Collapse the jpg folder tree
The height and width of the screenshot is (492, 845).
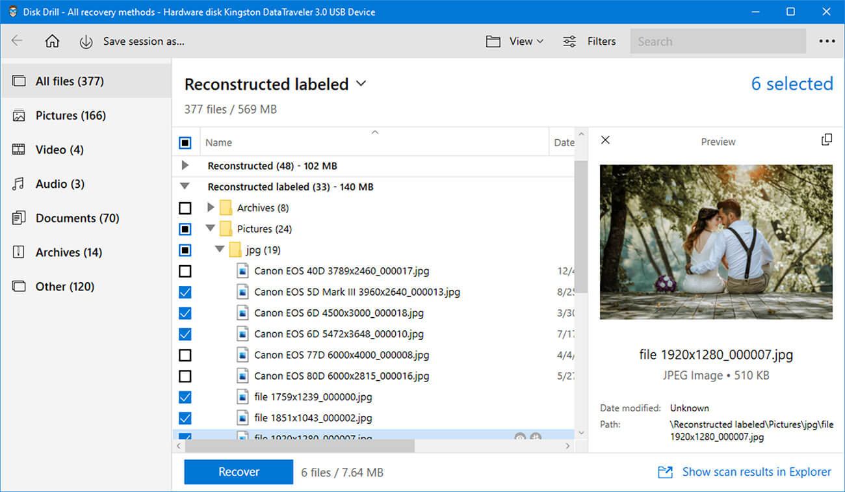click(220, 250)
